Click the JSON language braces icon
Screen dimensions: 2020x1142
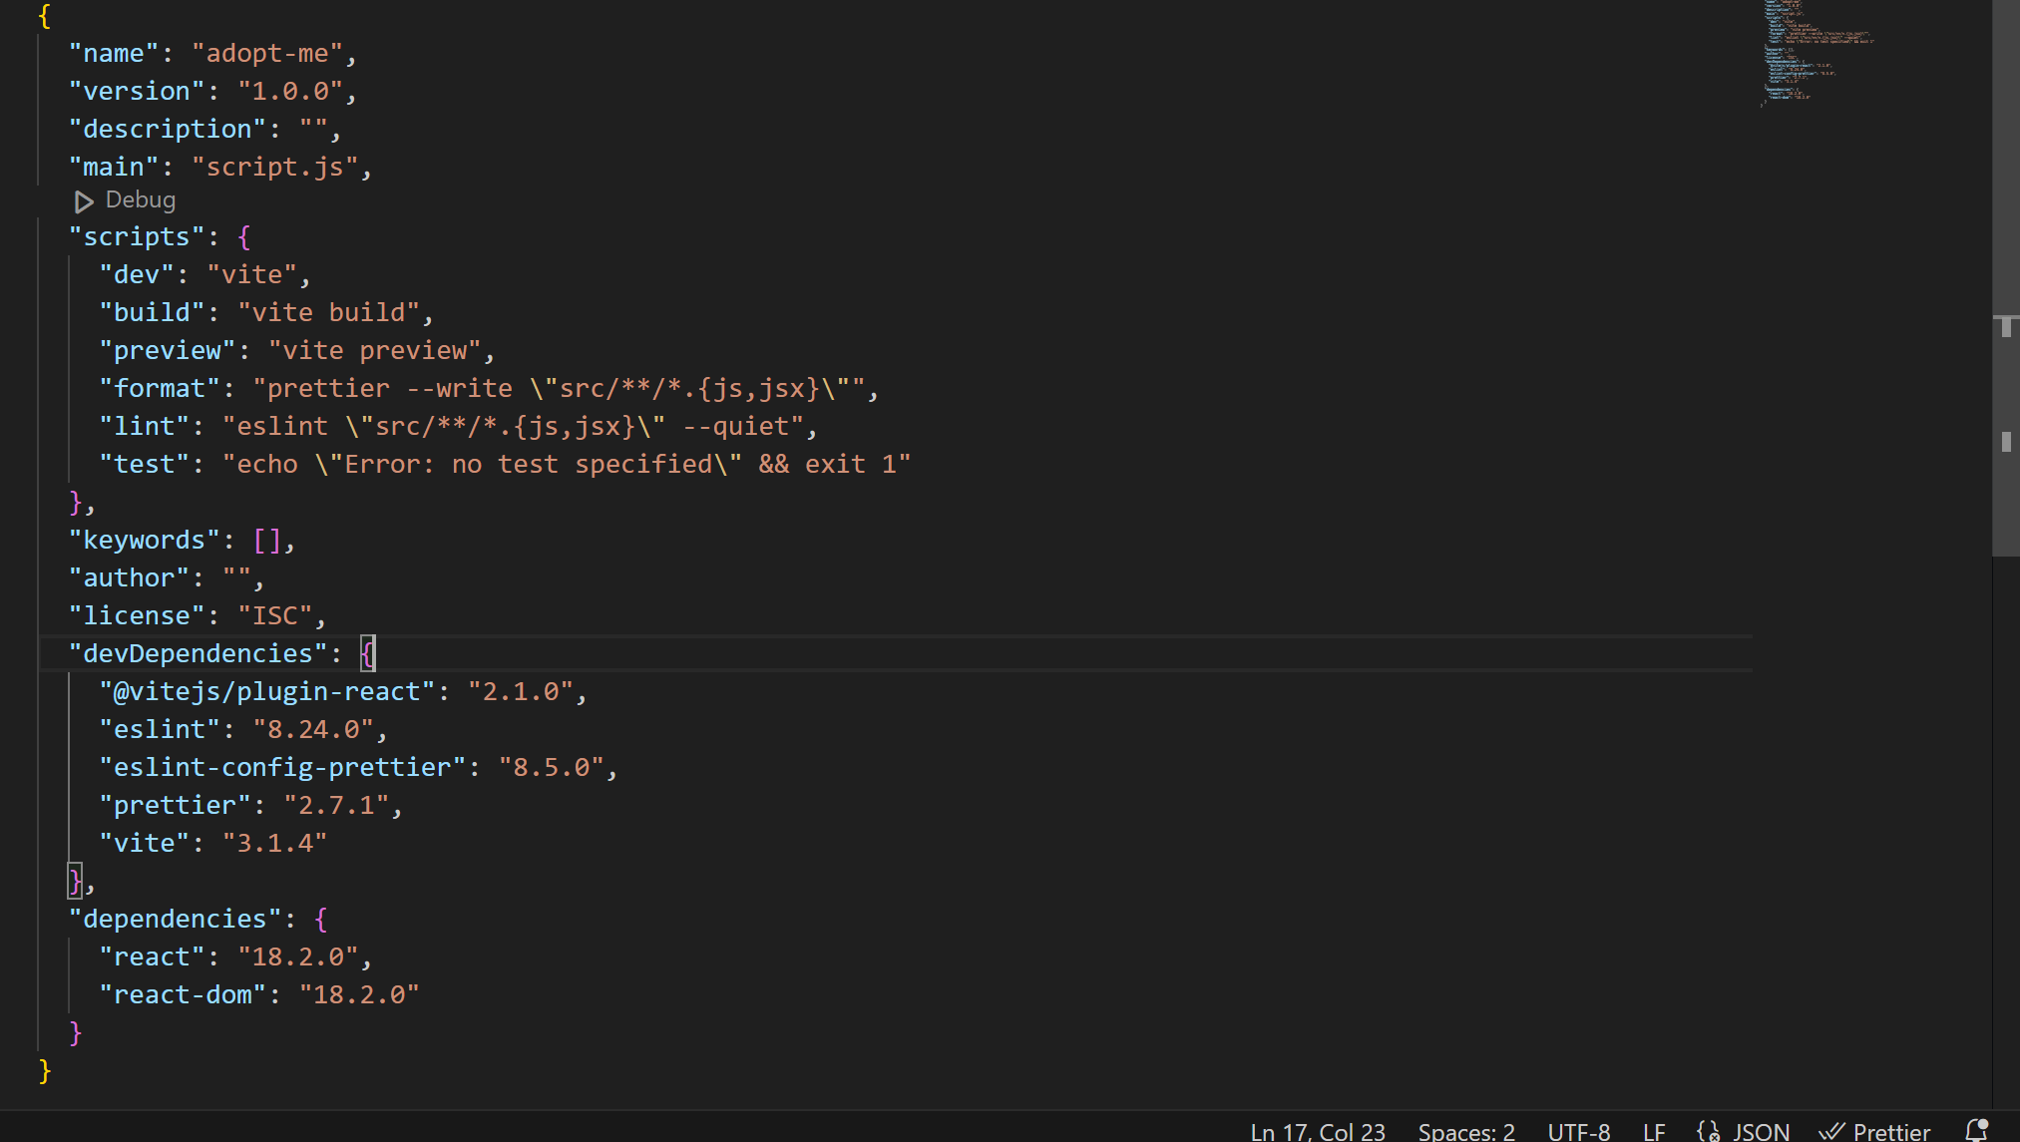pos(1708,1131)
